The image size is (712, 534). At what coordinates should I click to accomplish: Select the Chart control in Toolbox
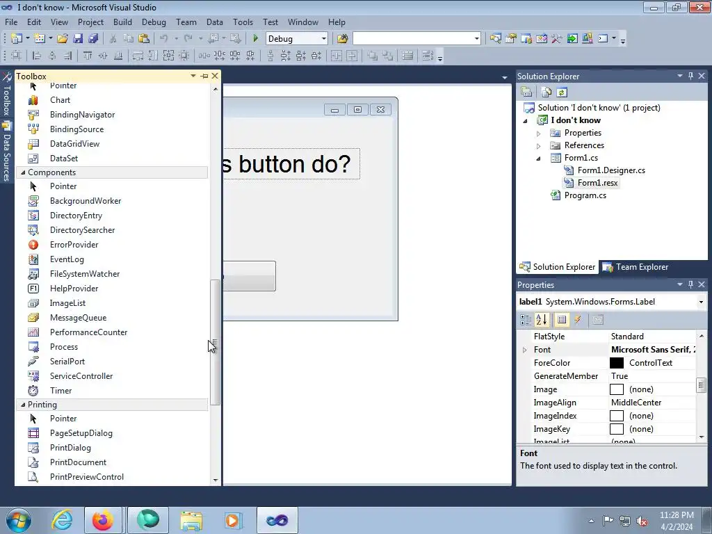point(60,100)
